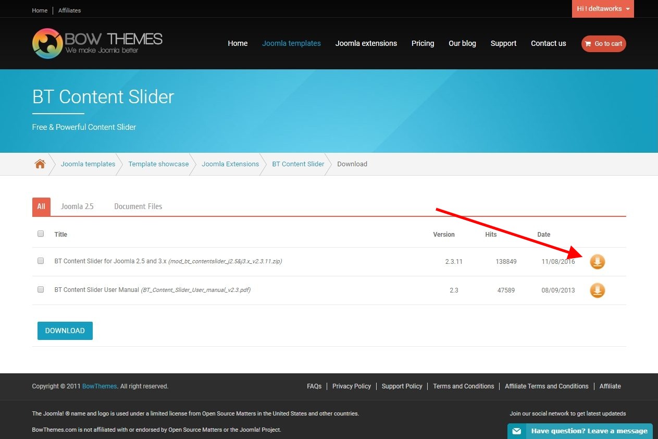The height and width of the screenshot is (439, 658).
Task: Go to BT Content Slider breadcrumb link
Action: click(298, 164)
